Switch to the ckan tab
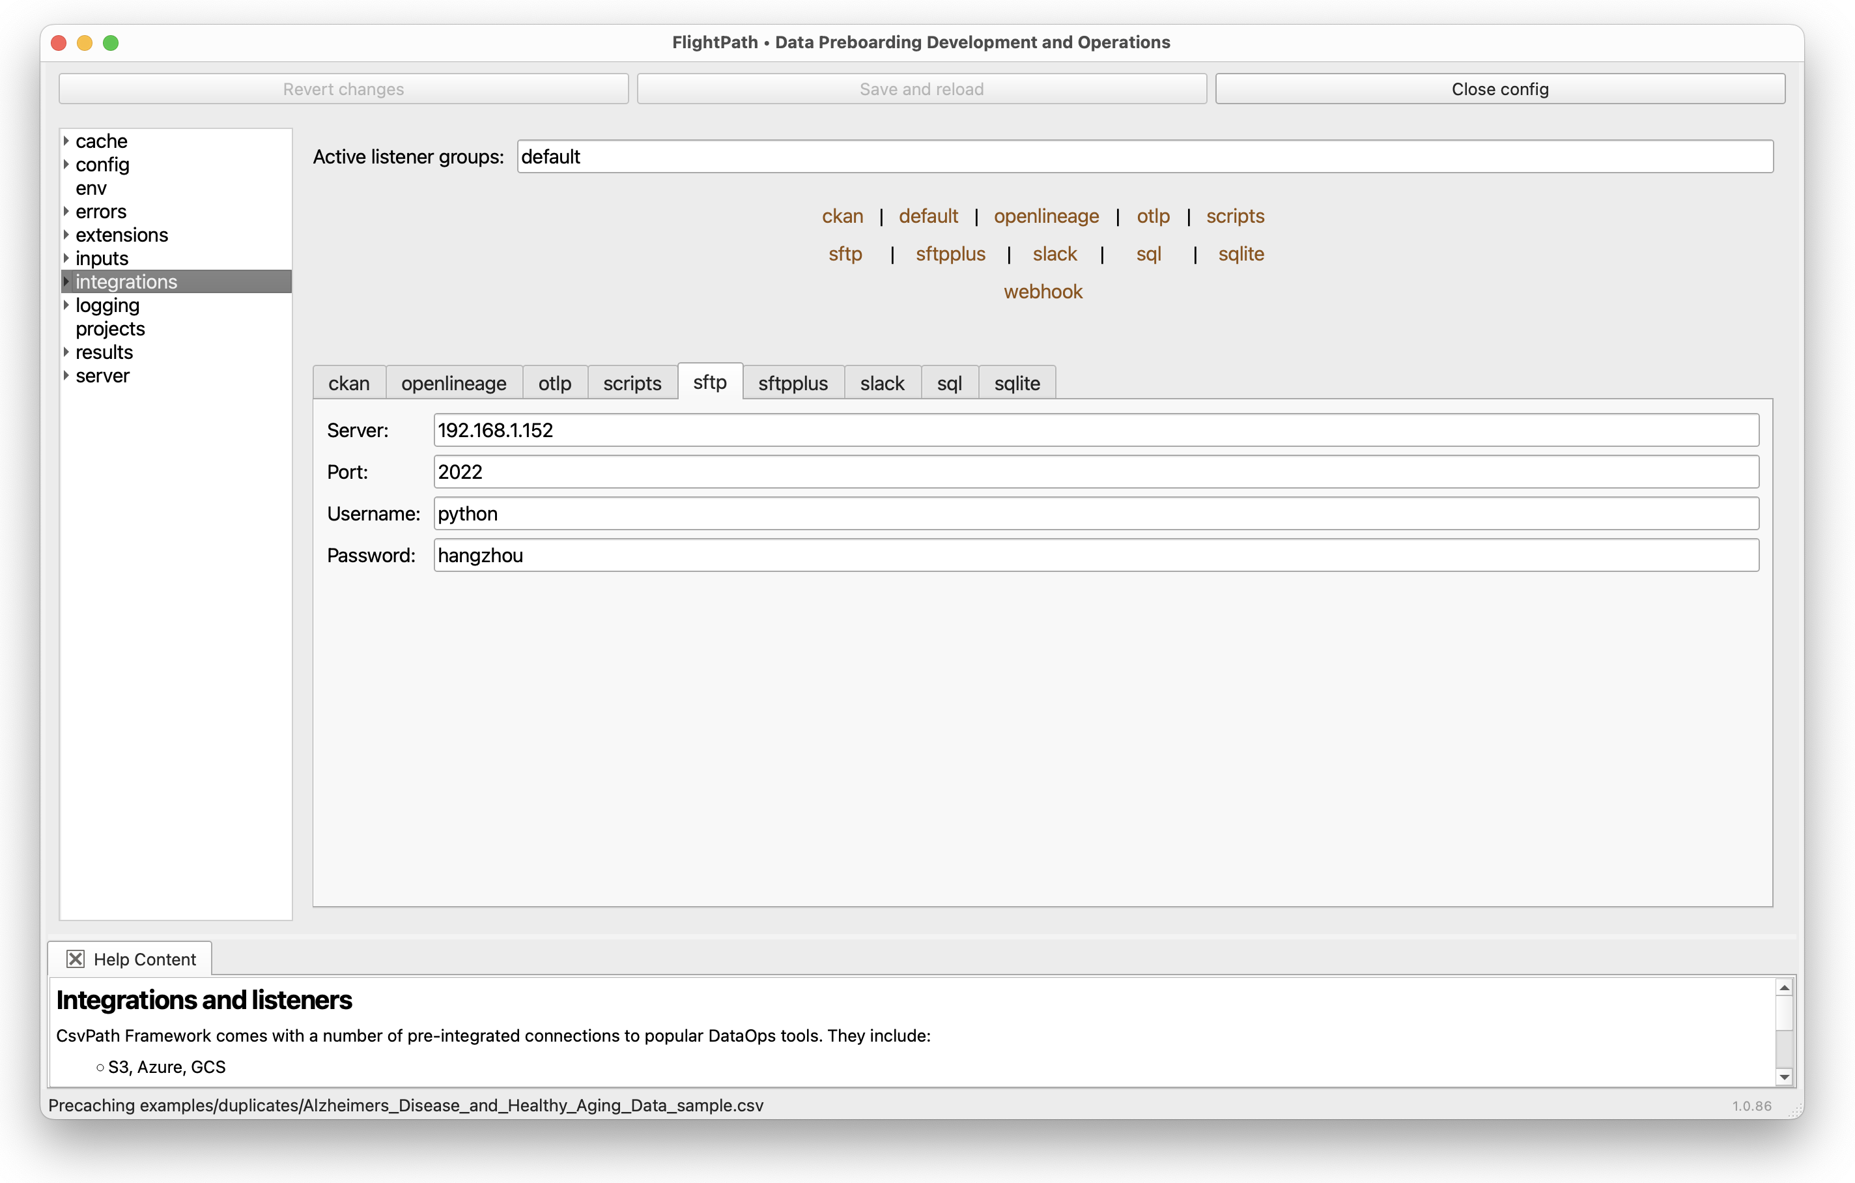The image size is (1855, 1183). click(x=348, y=383)
